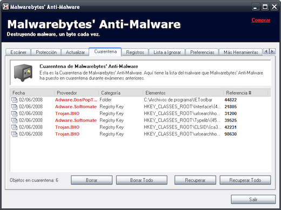Go to the Registros tab
The image size is (281, 210).
point(135,52)
